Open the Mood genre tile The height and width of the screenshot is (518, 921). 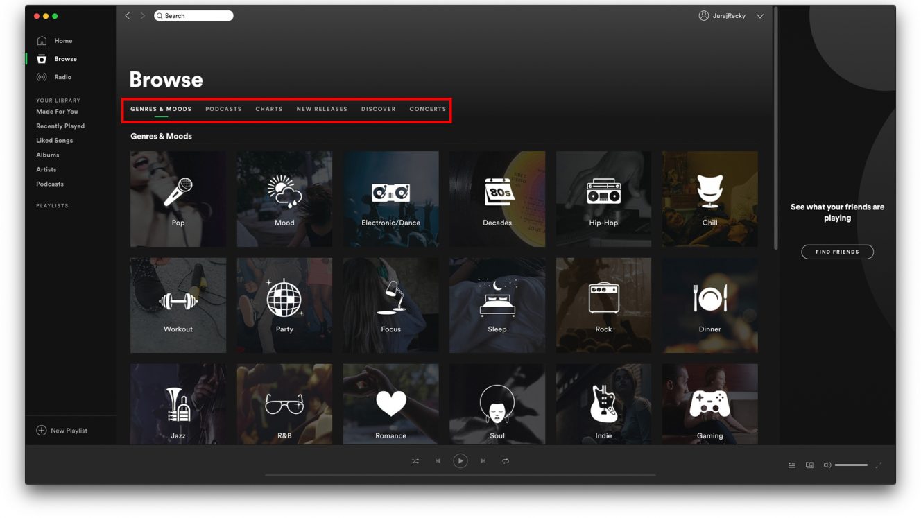[284, 199]
